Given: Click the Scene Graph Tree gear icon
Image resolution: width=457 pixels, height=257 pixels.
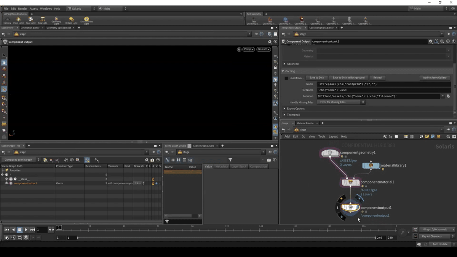Looking at the screenshot, I should [146, 160].
